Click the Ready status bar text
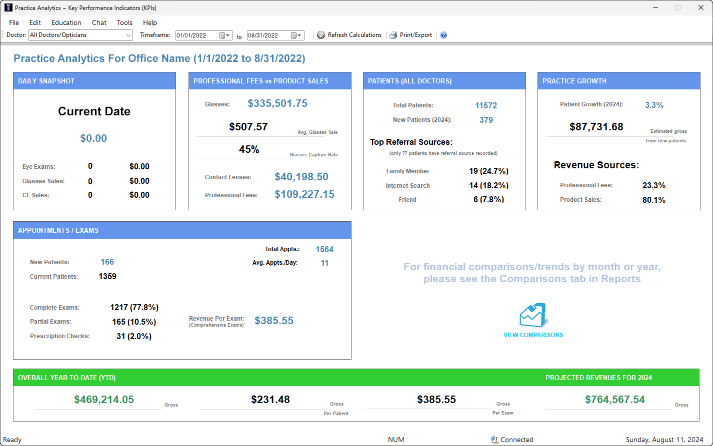This screenshot has height=446, width=713. pyautogui.click(x=12, y=440)
